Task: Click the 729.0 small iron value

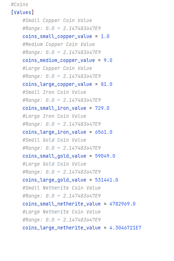Action: (102, 108)
